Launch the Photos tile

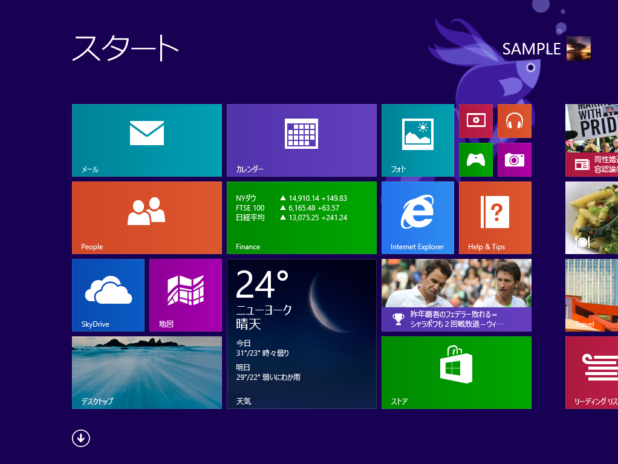tap(417, 140)
